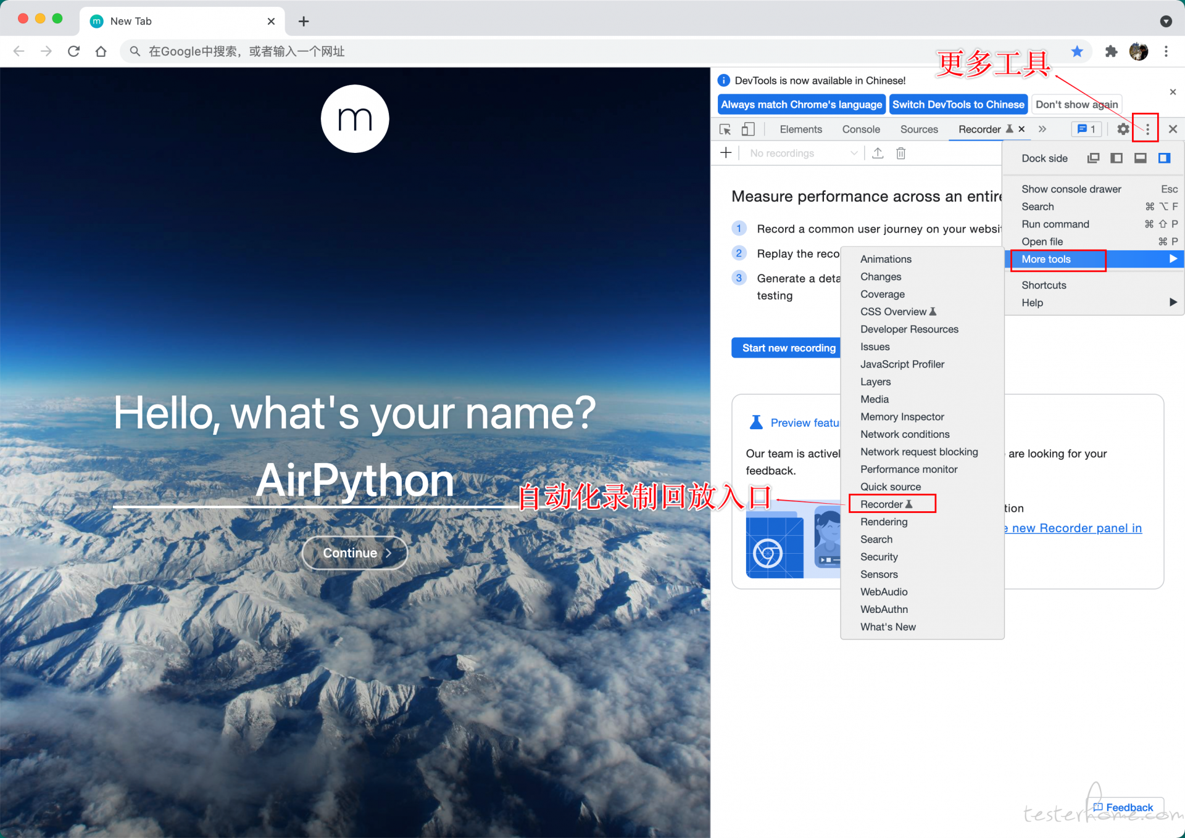Switch to the Elements tab
Viewport: 1185px width, 838px height.
click(x=800, y=129)
